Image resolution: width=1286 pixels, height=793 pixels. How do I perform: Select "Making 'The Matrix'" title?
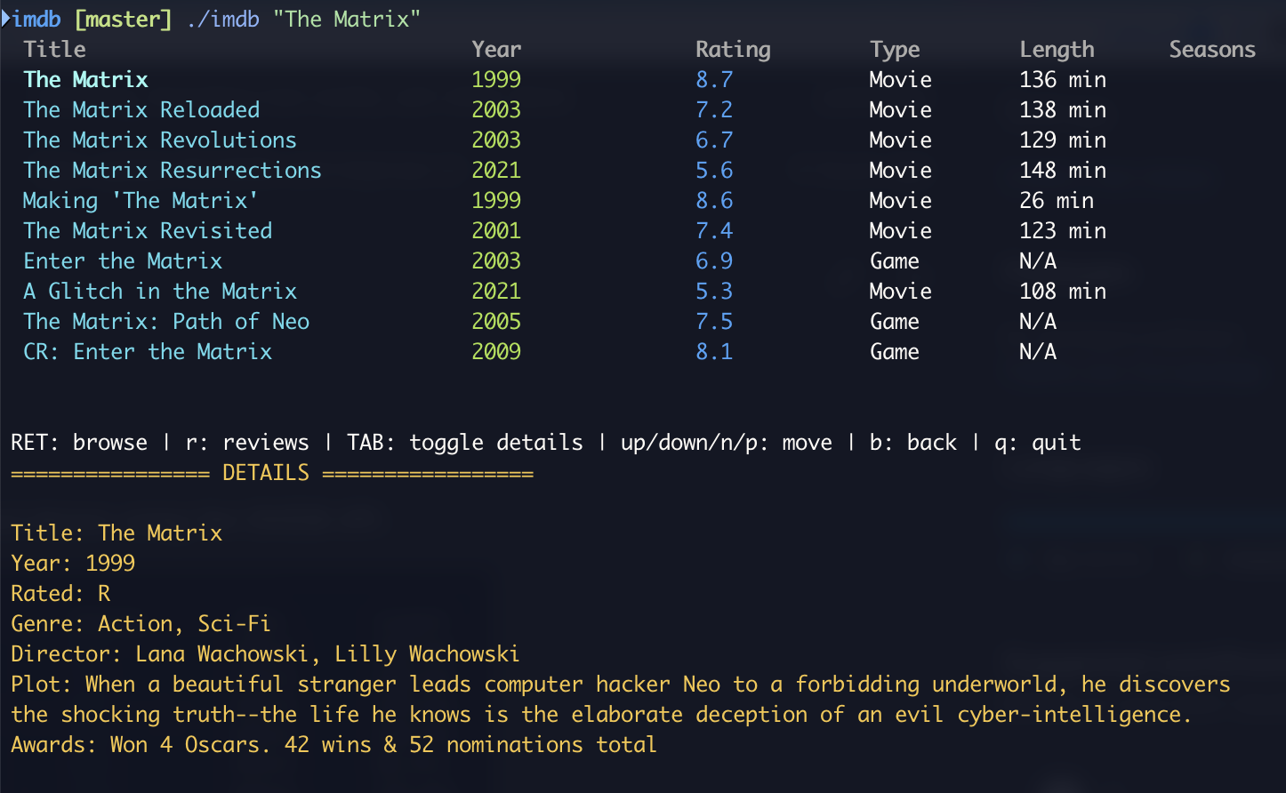point(141,200)
